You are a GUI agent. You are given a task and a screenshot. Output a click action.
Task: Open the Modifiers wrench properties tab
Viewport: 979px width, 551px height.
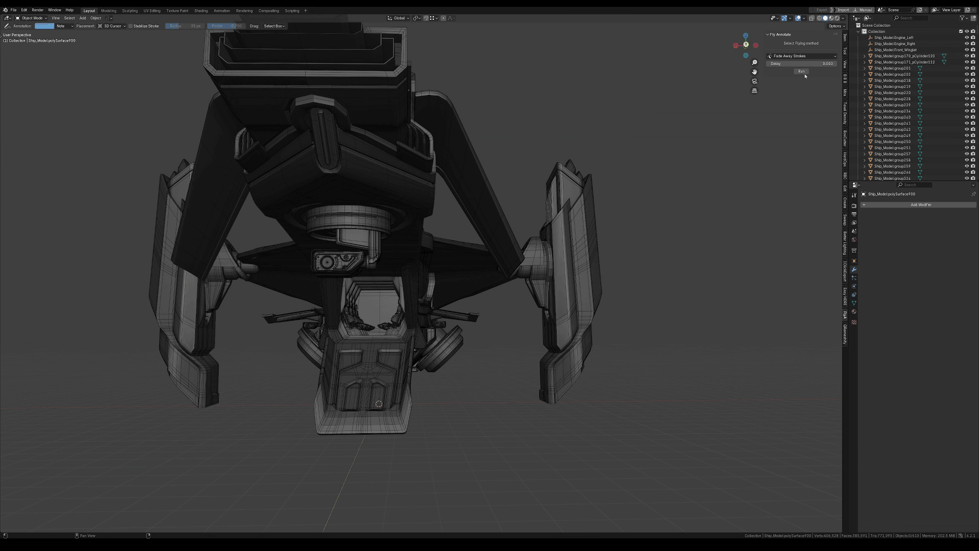pos(854,269)
